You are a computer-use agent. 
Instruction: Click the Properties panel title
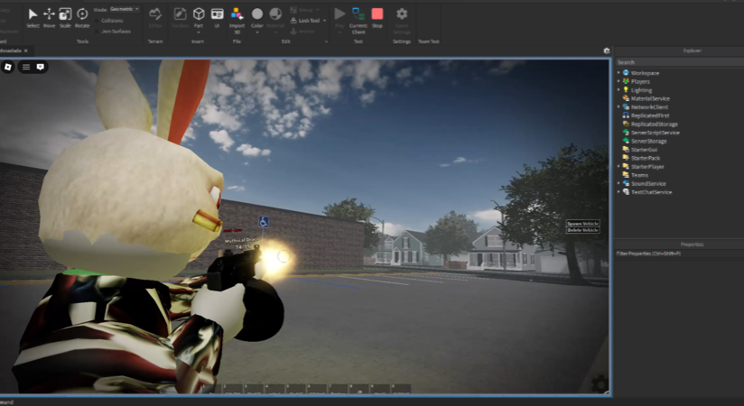(692, 245)
